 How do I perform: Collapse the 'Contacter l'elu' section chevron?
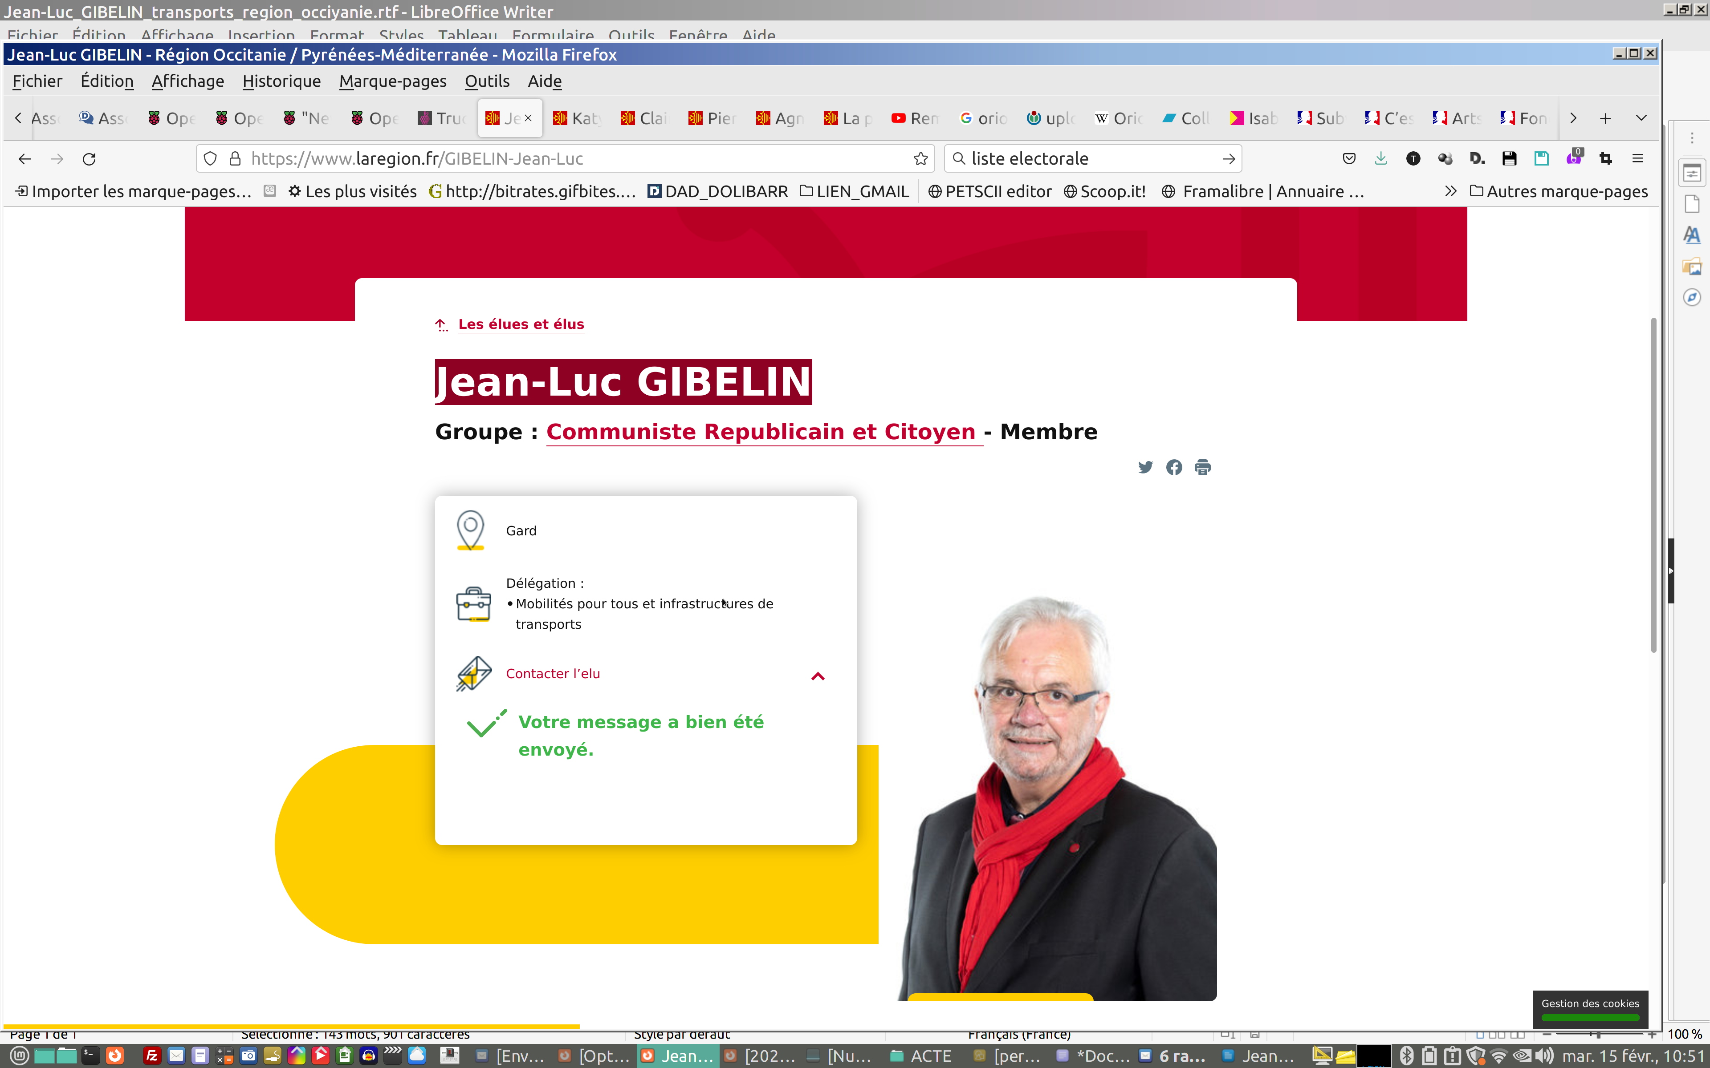pos(818,676)
